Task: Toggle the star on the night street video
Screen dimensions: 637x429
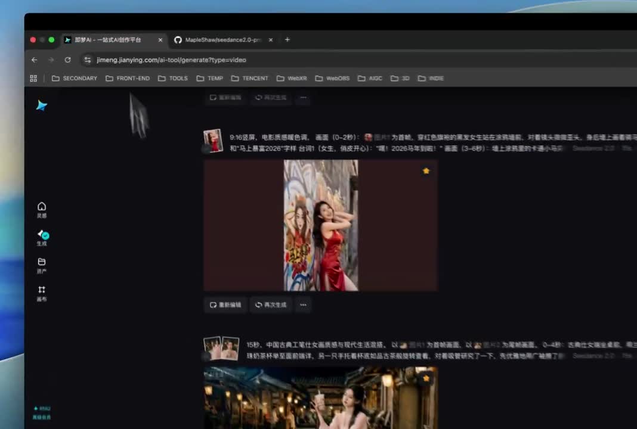Action: 426,378
